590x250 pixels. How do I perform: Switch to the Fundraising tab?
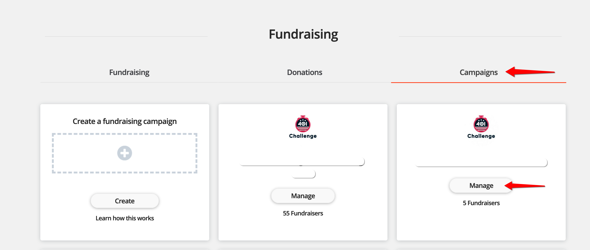tap(129, 72)
